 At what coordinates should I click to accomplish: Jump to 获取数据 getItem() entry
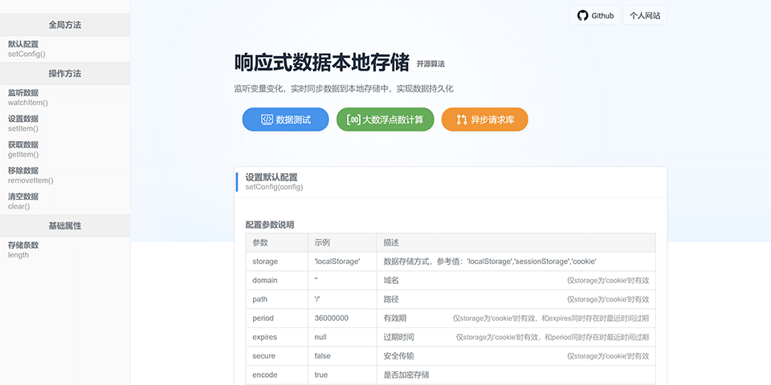pos(24,148)
